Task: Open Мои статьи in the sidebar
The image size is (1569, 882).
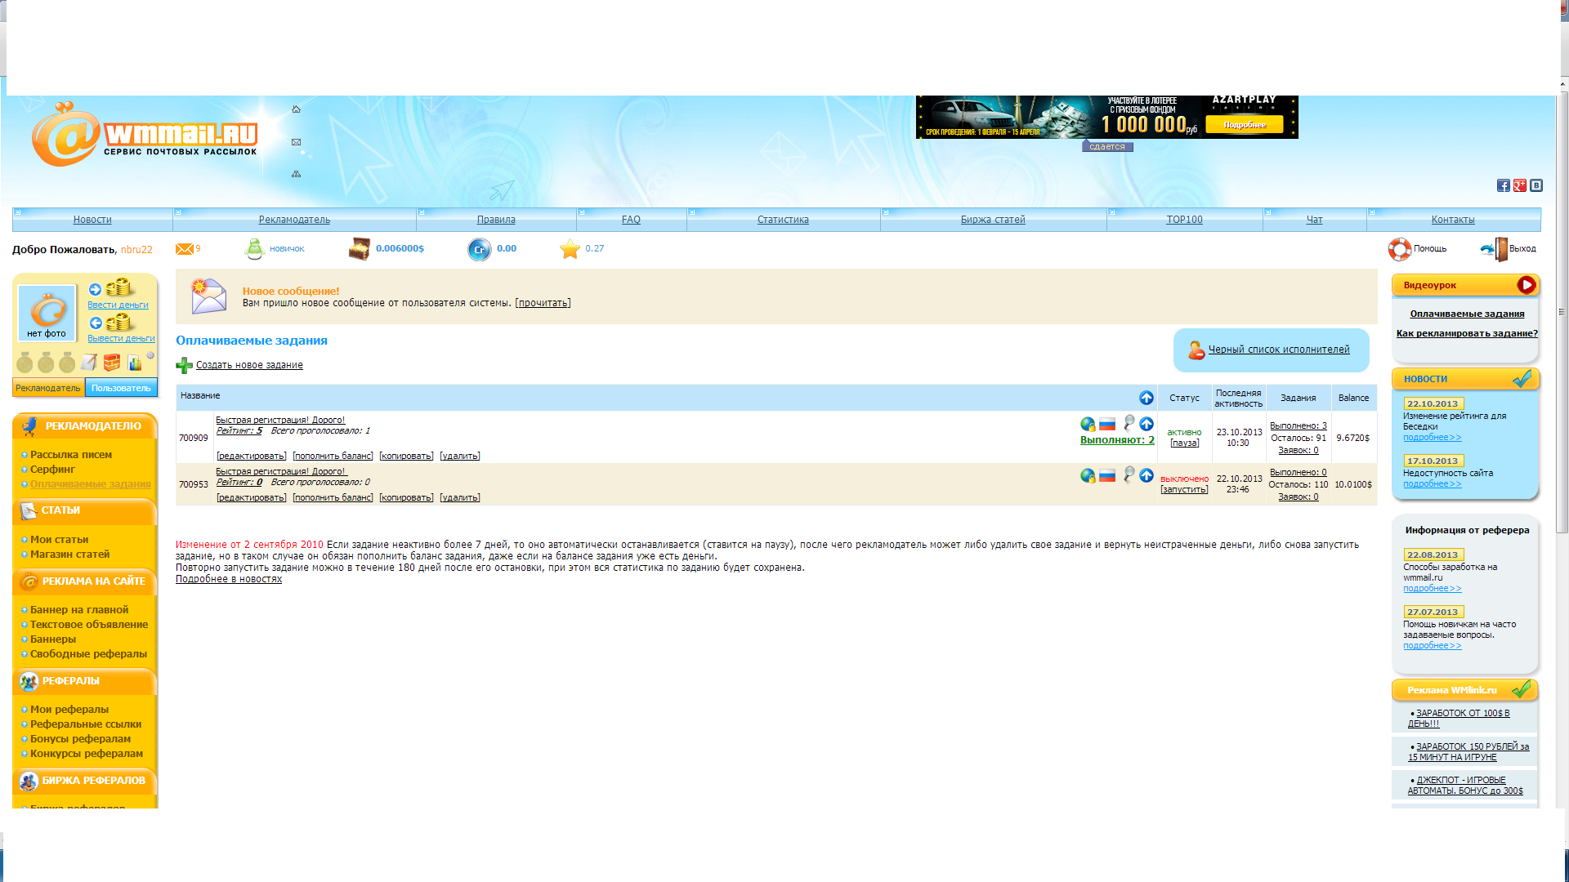Action: [x=59, y=540]
